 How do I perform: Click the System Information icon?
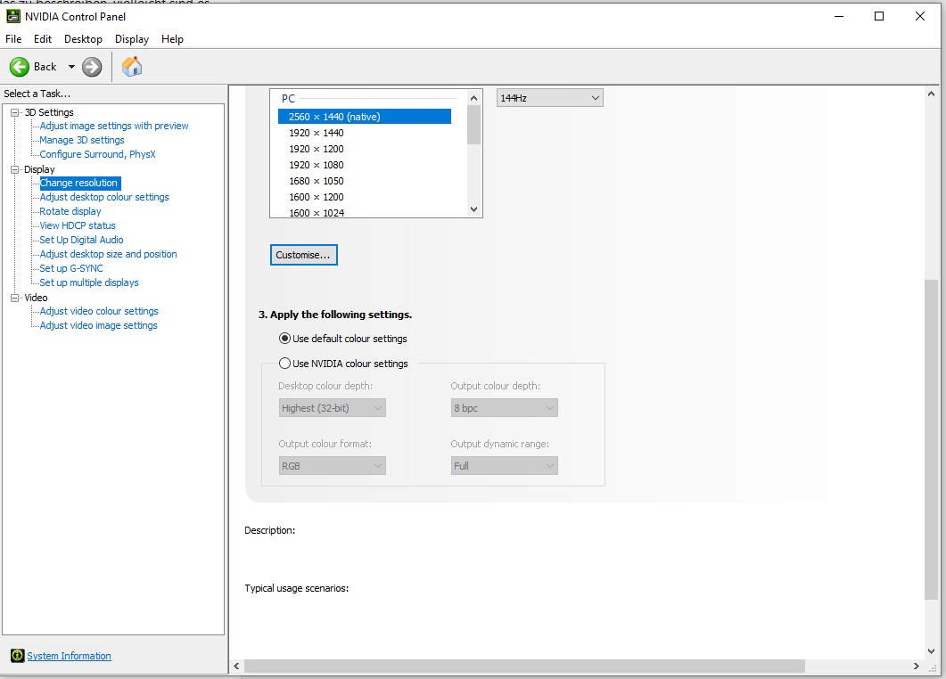point(18,656)
